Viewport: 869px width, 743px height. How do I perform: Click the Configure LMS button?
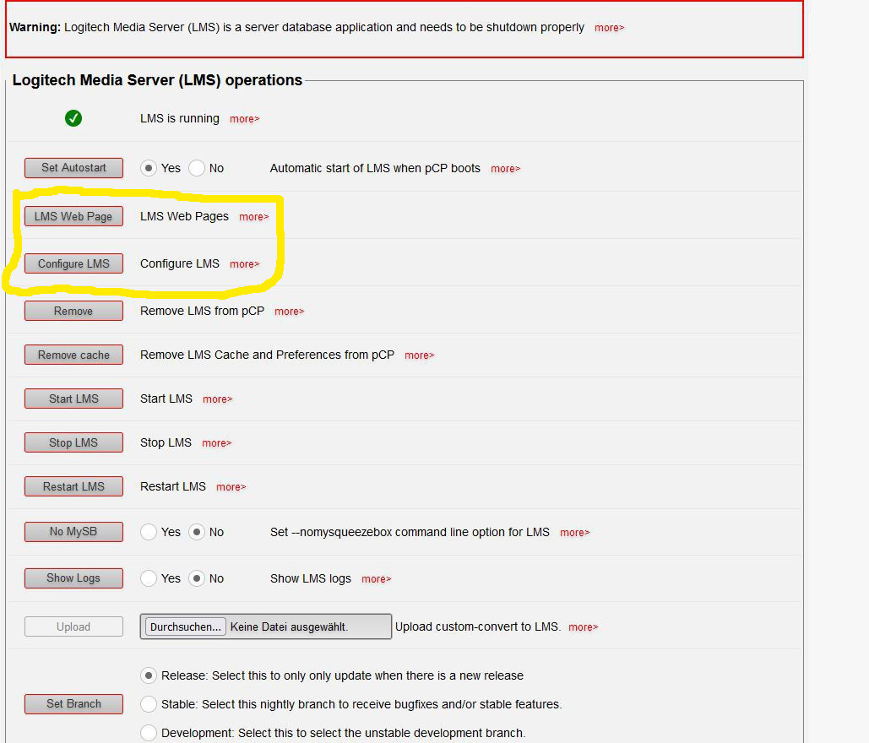73,263
